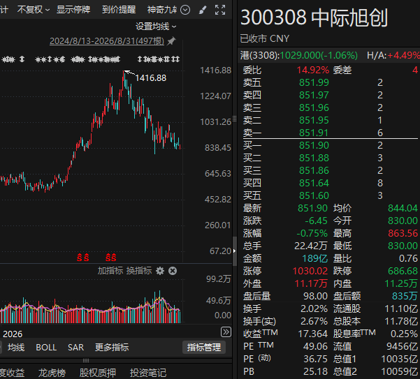The image size is (420, 379).
Task: Click the 到价提醒 price alert option
Action: click(x=119, y=10)
